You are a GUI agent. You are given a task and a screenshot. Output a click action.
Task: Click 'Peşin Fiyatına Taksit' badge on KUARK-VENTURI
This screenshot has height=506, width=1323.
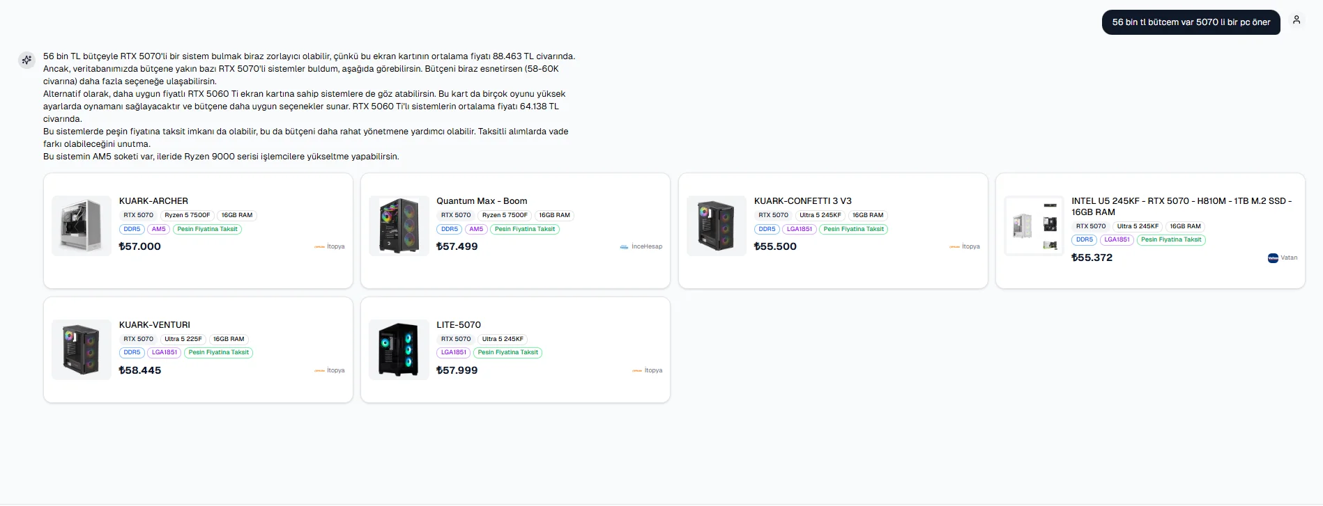219,352
